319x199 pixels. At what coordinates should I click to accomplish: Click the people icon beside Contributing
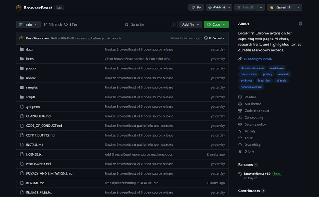pos(240,118)
